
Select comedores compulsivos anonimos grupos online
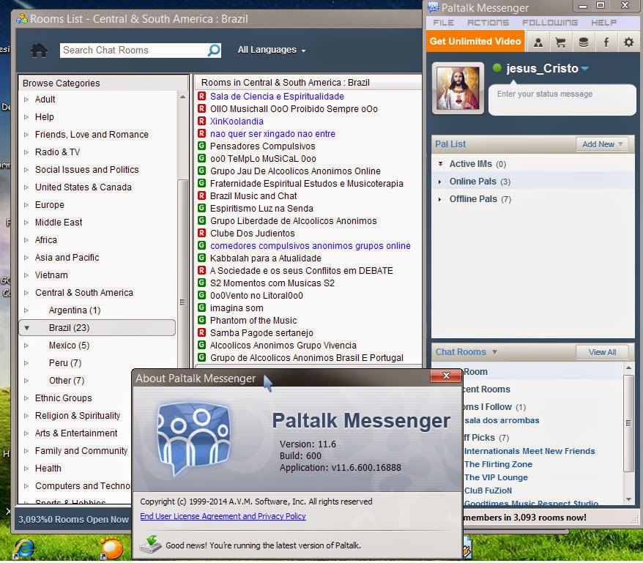point(310,245)
